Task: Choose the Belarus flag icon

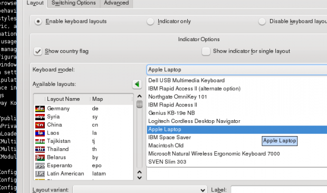Action: tap(40, 157)
